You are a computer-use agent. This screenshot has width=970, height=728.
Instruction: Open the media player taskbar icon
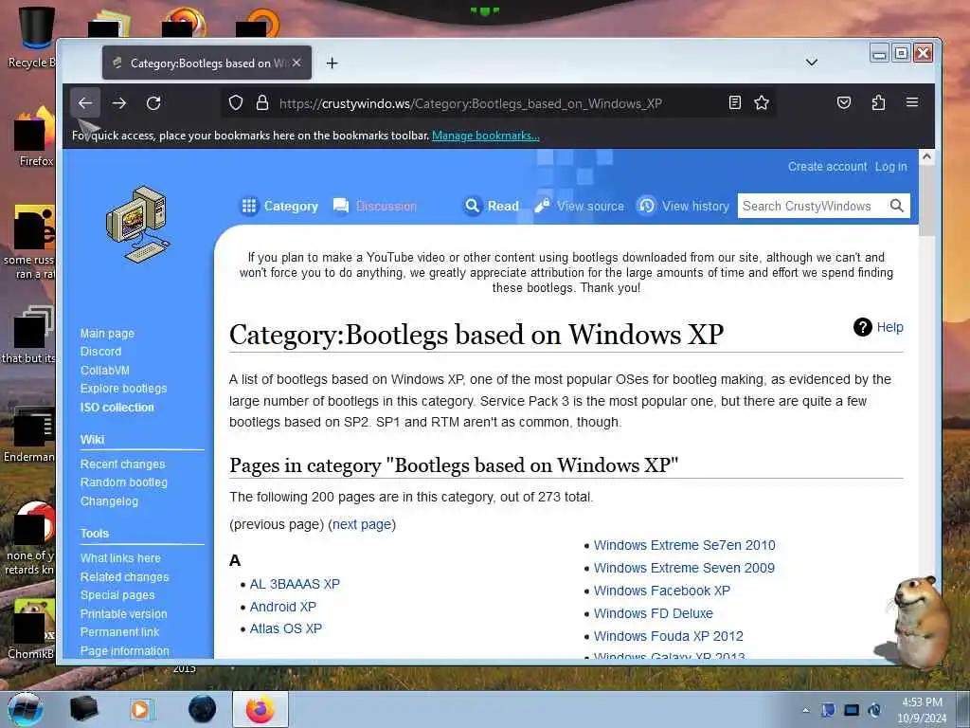point(142,709)
